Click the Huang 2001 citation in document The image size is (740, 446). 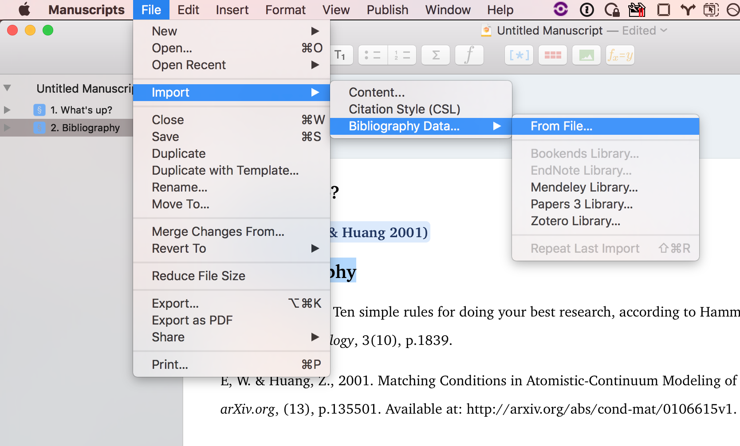380,232
